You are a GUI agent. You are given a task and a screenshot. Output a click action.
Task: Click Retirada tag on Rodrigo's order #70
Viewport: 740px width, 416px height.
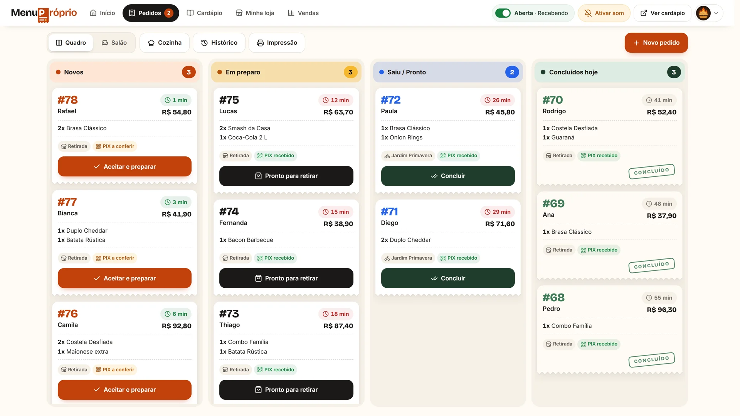click(x=559, y=156)
